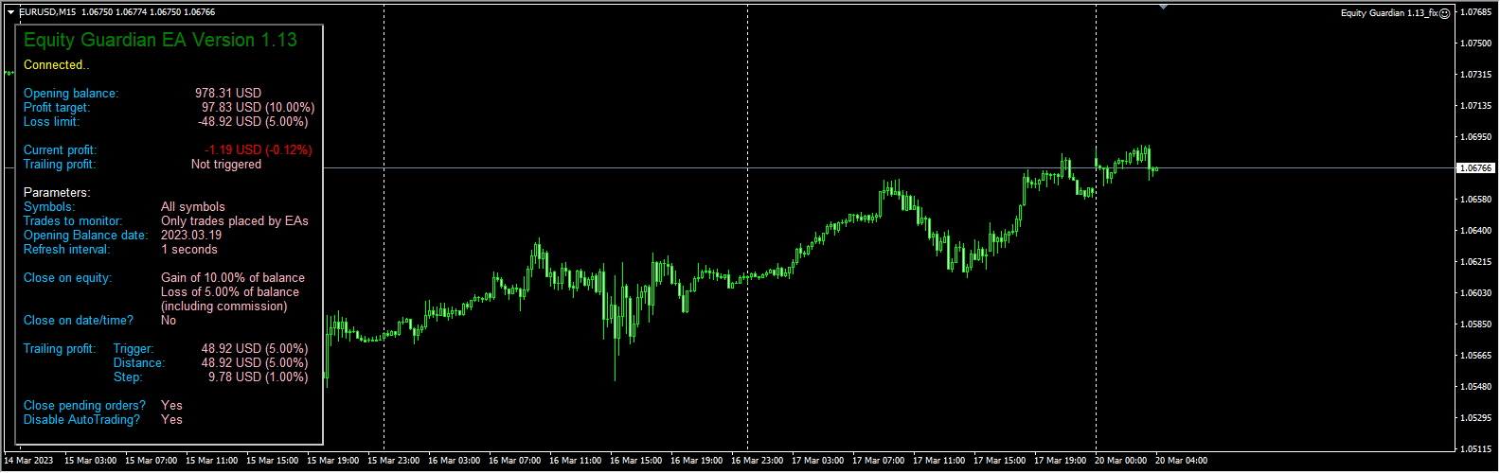Click the Close on date/time? label
Viewport: 1500px width, 473px height.
79,321
